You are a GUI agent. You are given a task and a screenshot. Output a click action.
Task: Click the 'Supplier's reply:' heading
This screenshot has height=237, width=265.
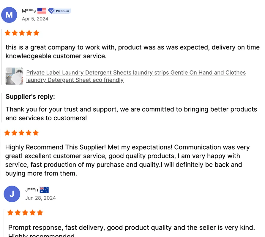coord(30,97)
